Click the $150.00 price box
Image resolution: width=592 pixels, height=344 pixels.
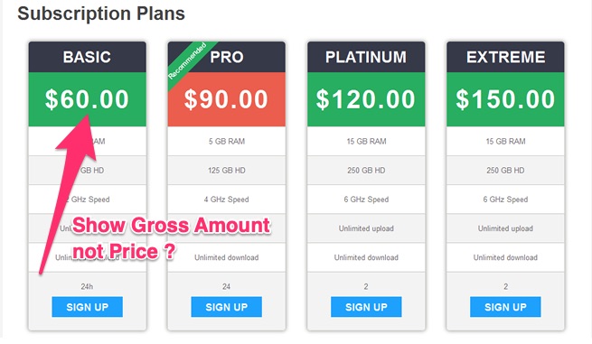tap(505, 99)
